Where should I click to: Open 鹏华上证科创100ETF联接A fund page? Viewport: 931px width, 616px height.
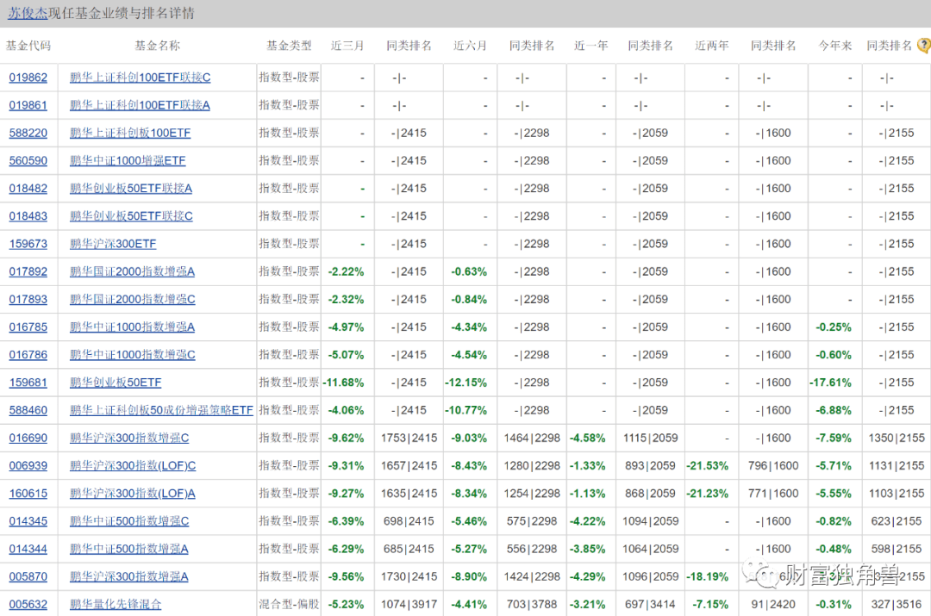point(140,105)
